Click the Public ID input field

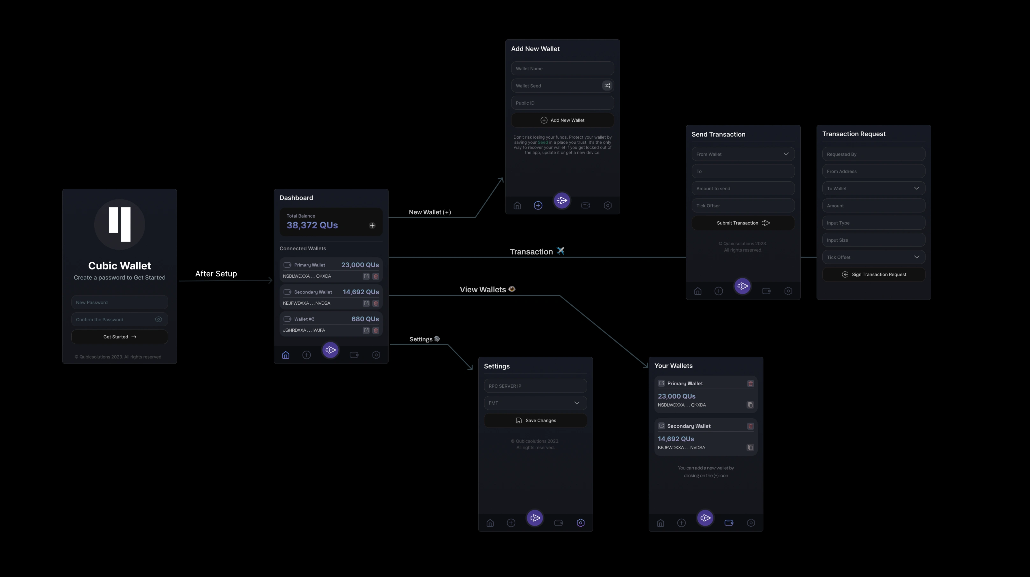562,103
